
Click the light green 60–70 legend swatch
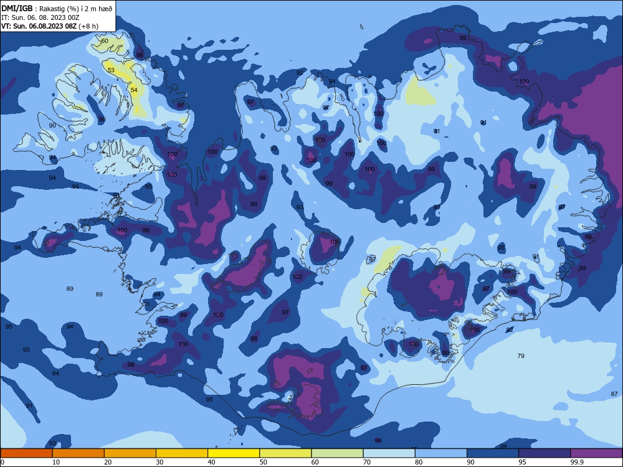tap(337, 453)
